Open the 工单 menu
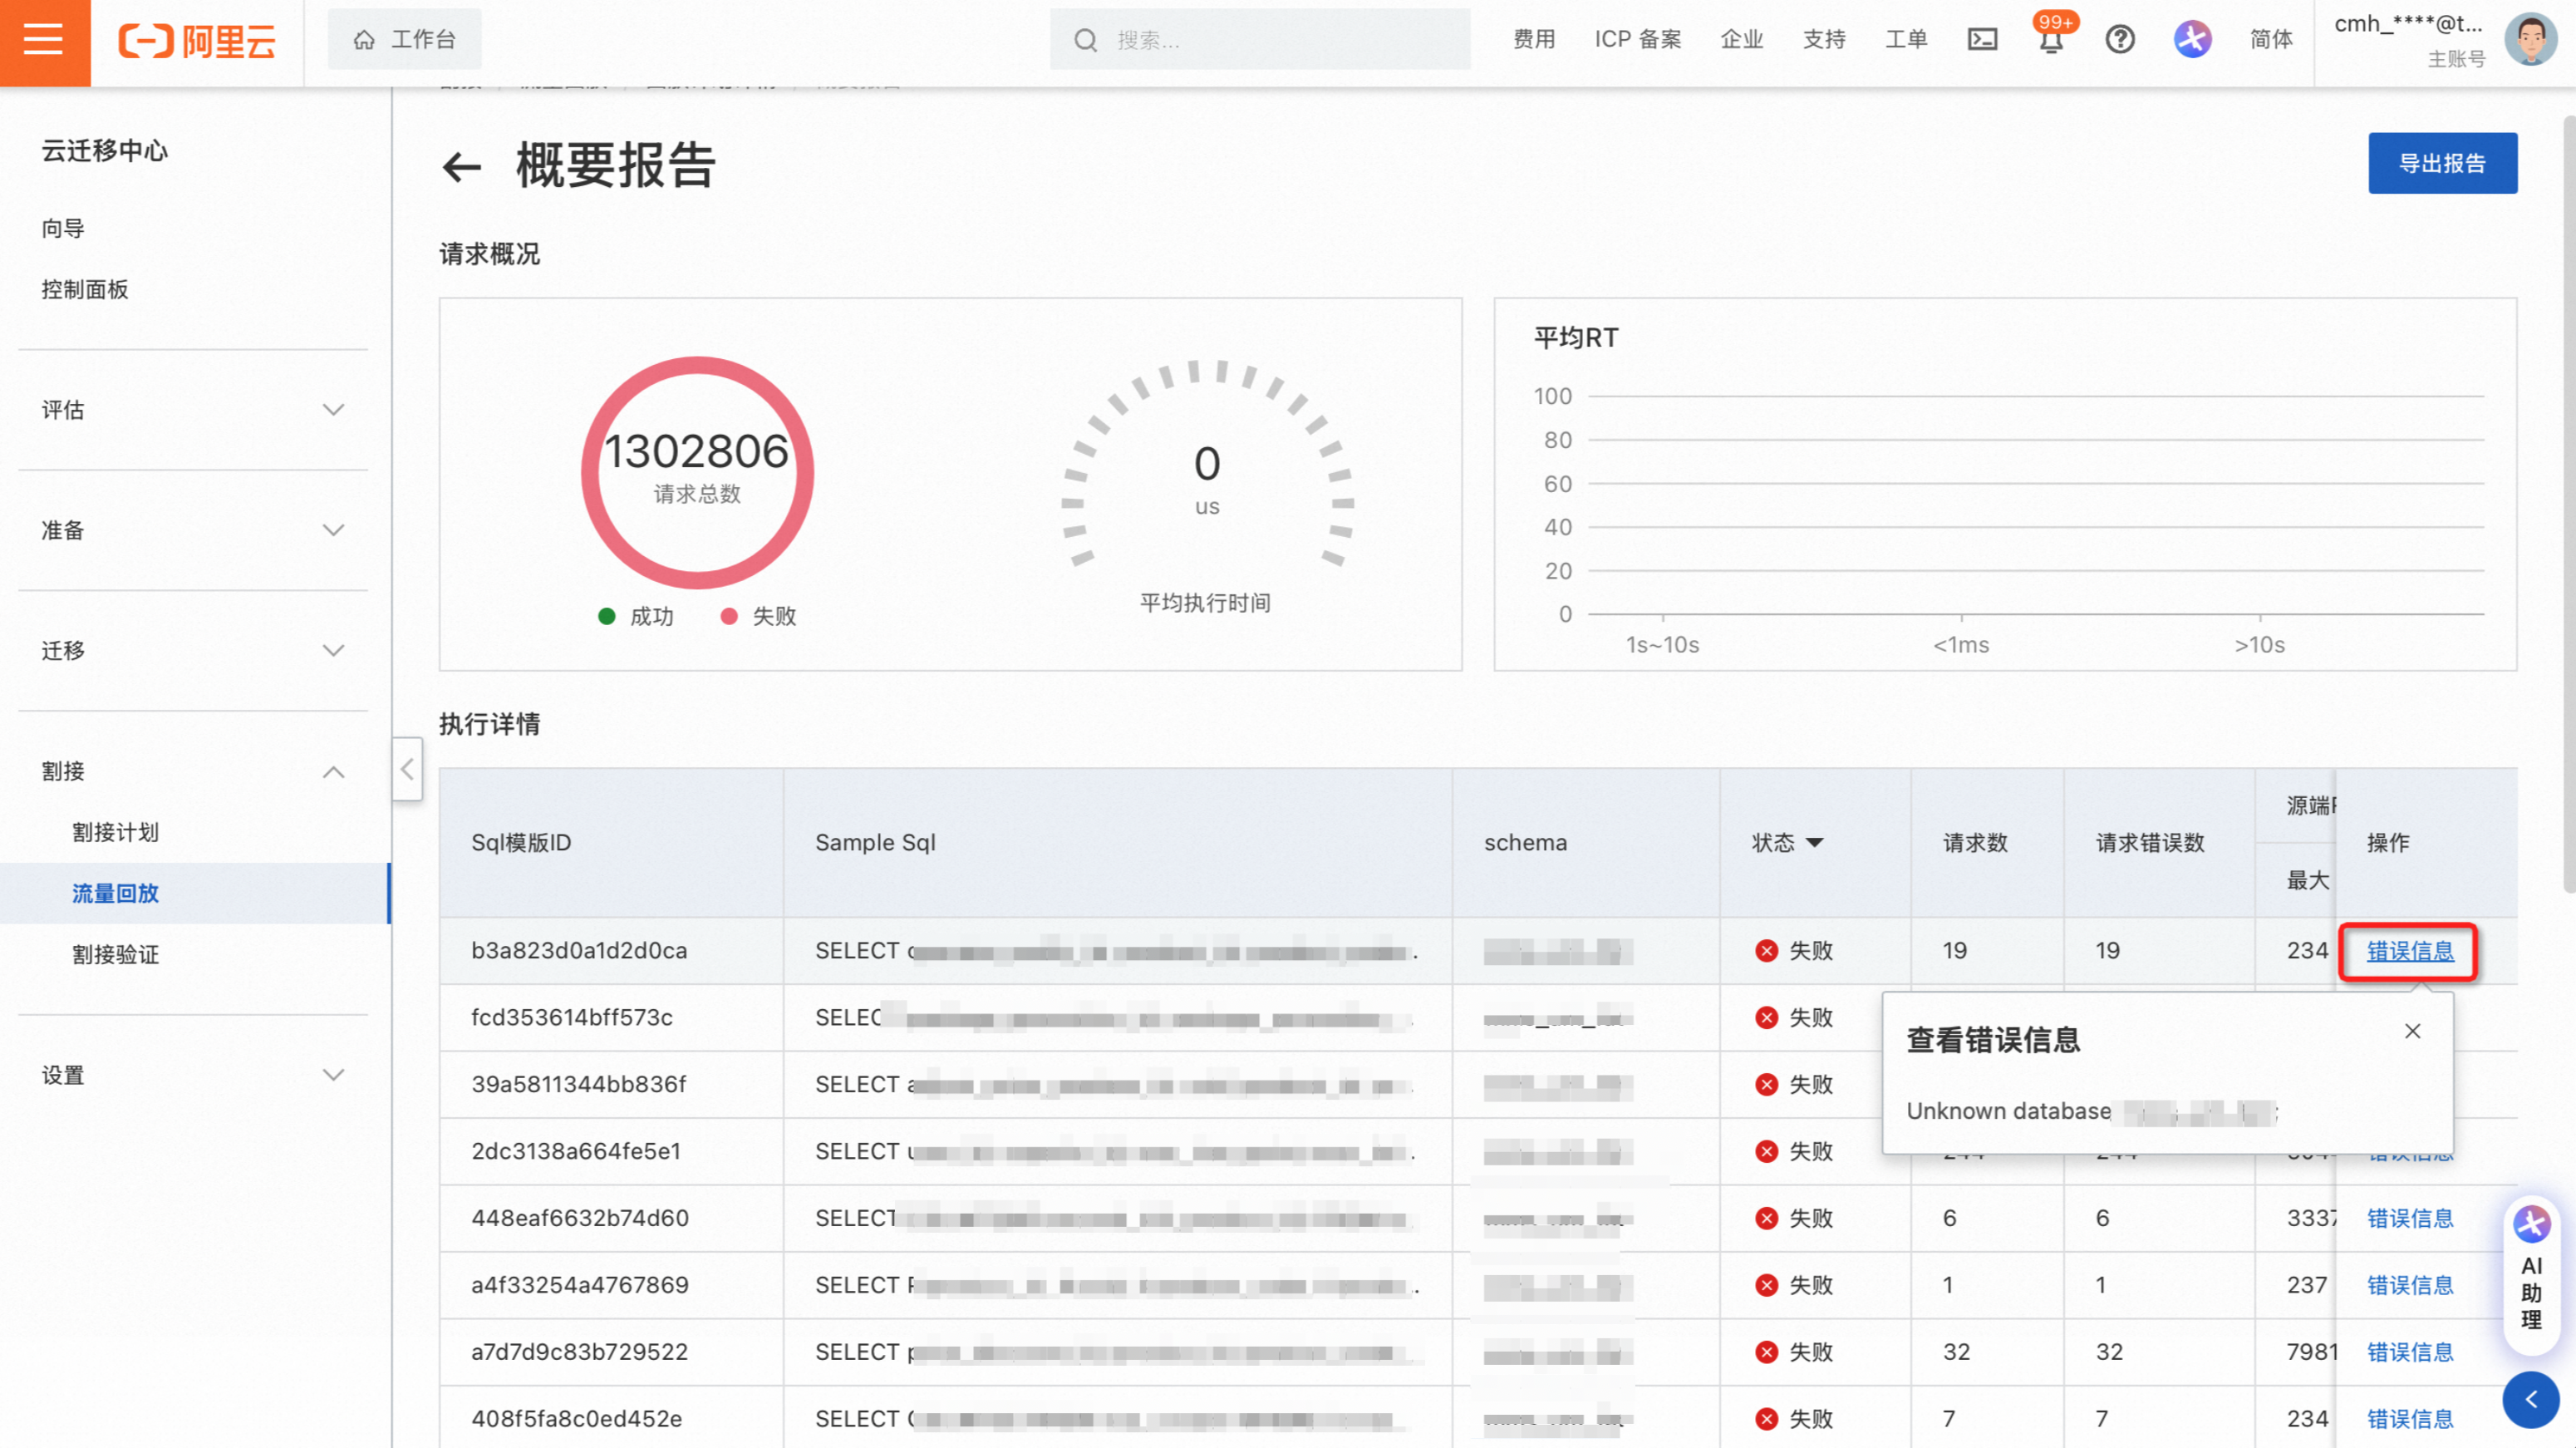The height and width of the screenshot is (1448, 2576). click(x=1906, y=40)
